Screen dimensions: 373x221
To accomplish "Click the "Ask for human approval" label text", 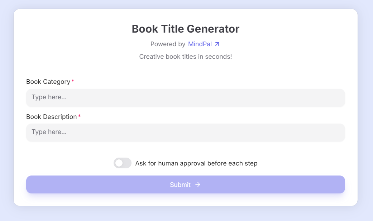I will pos(196,163).
